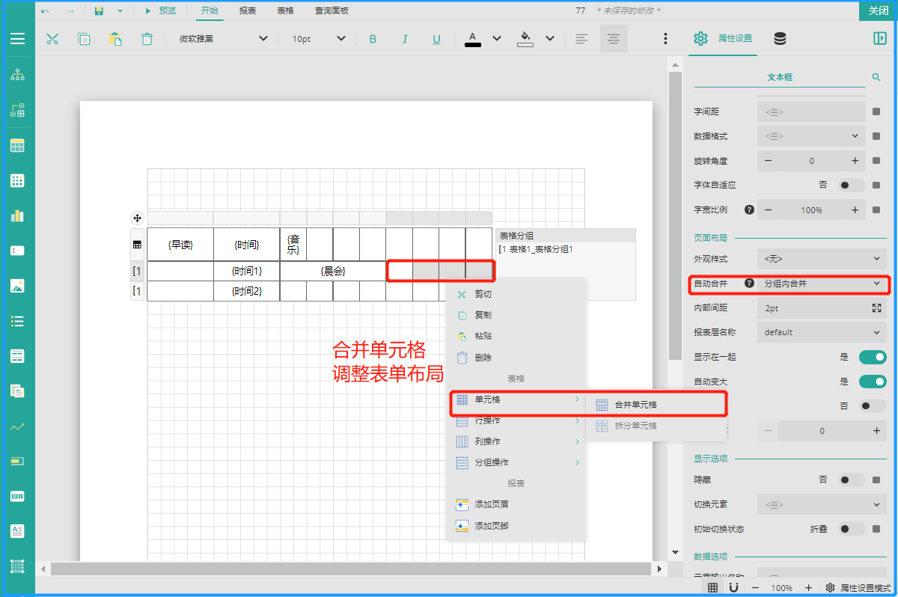Switch to the 报表 tab
898x597 pixels.
click(x=247, y=10)
